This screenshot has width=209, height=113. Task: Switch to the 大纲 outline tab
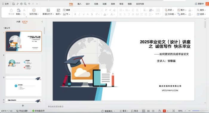(x=18, y=22)
